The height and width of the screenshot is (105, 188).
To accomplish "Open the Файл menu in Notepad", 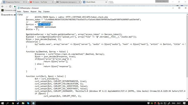I will pyautogui.click(x=19, y=12).
